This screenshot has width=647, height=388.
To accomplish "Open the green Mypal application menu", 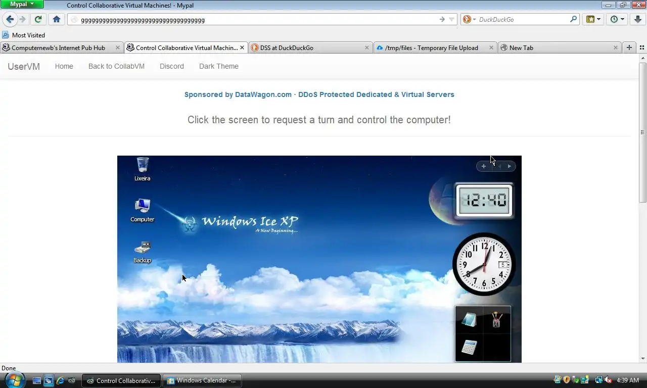I will click(x=22, y=4).
